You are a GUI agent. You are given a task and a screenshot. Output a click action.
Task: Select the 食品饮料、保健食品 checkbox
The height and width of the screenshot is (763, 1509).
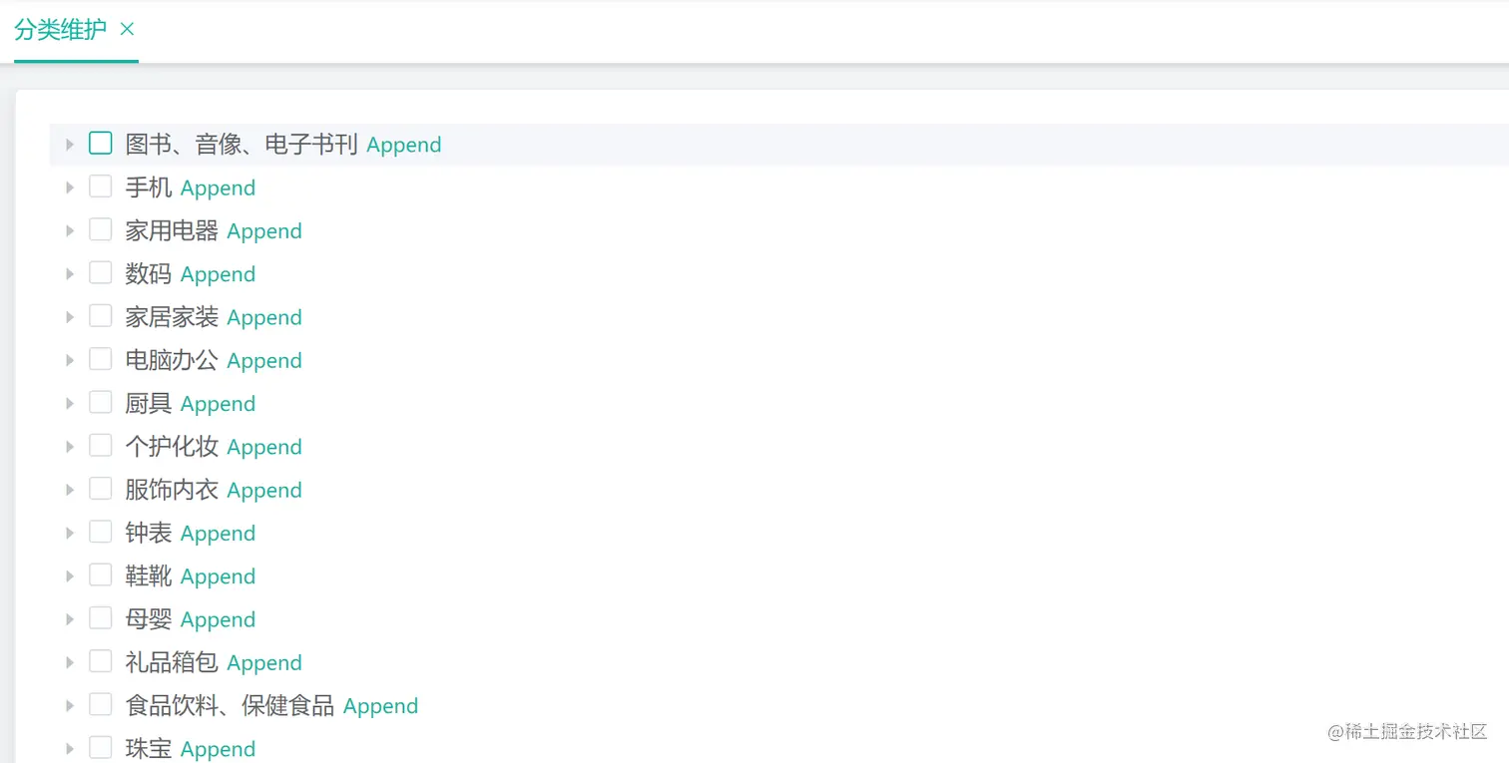(x=101, y=705)
